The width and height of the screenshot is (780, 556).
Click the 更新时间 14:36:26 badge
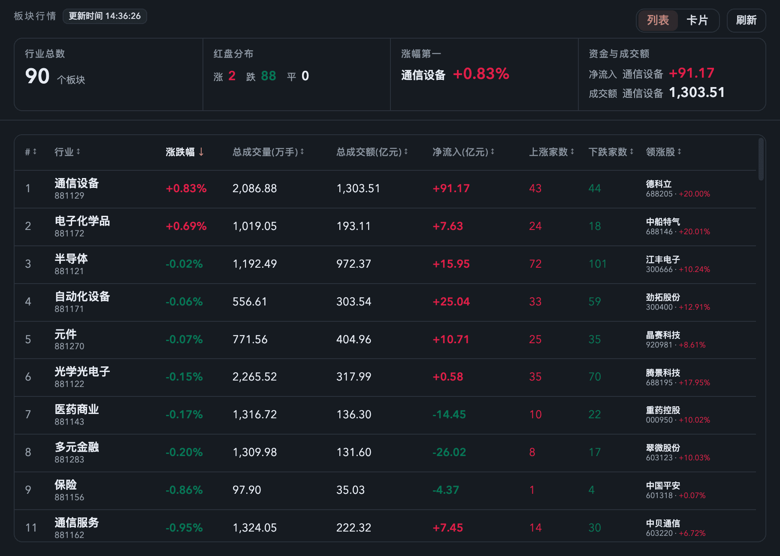click(104, 16)
